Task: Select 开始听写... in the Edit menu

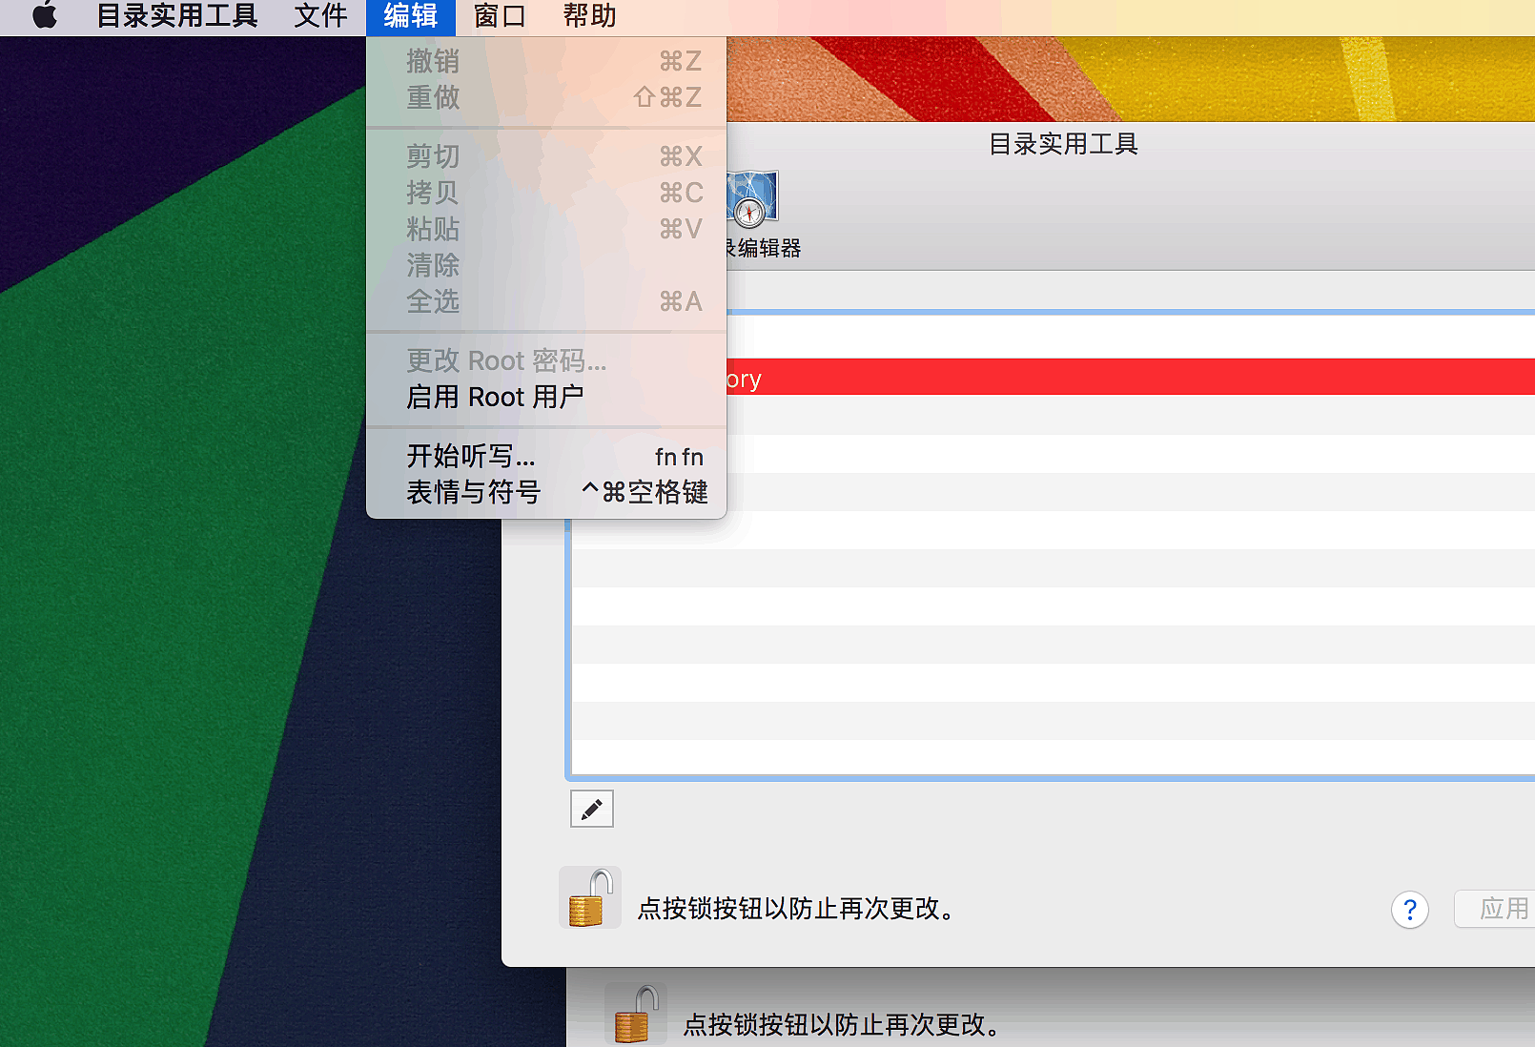Action: [471, 456]
